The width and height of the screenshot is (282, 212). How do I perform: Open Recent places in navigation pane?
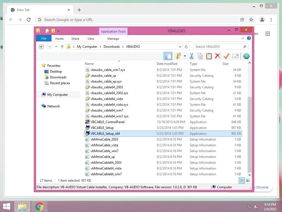(60, 83)
